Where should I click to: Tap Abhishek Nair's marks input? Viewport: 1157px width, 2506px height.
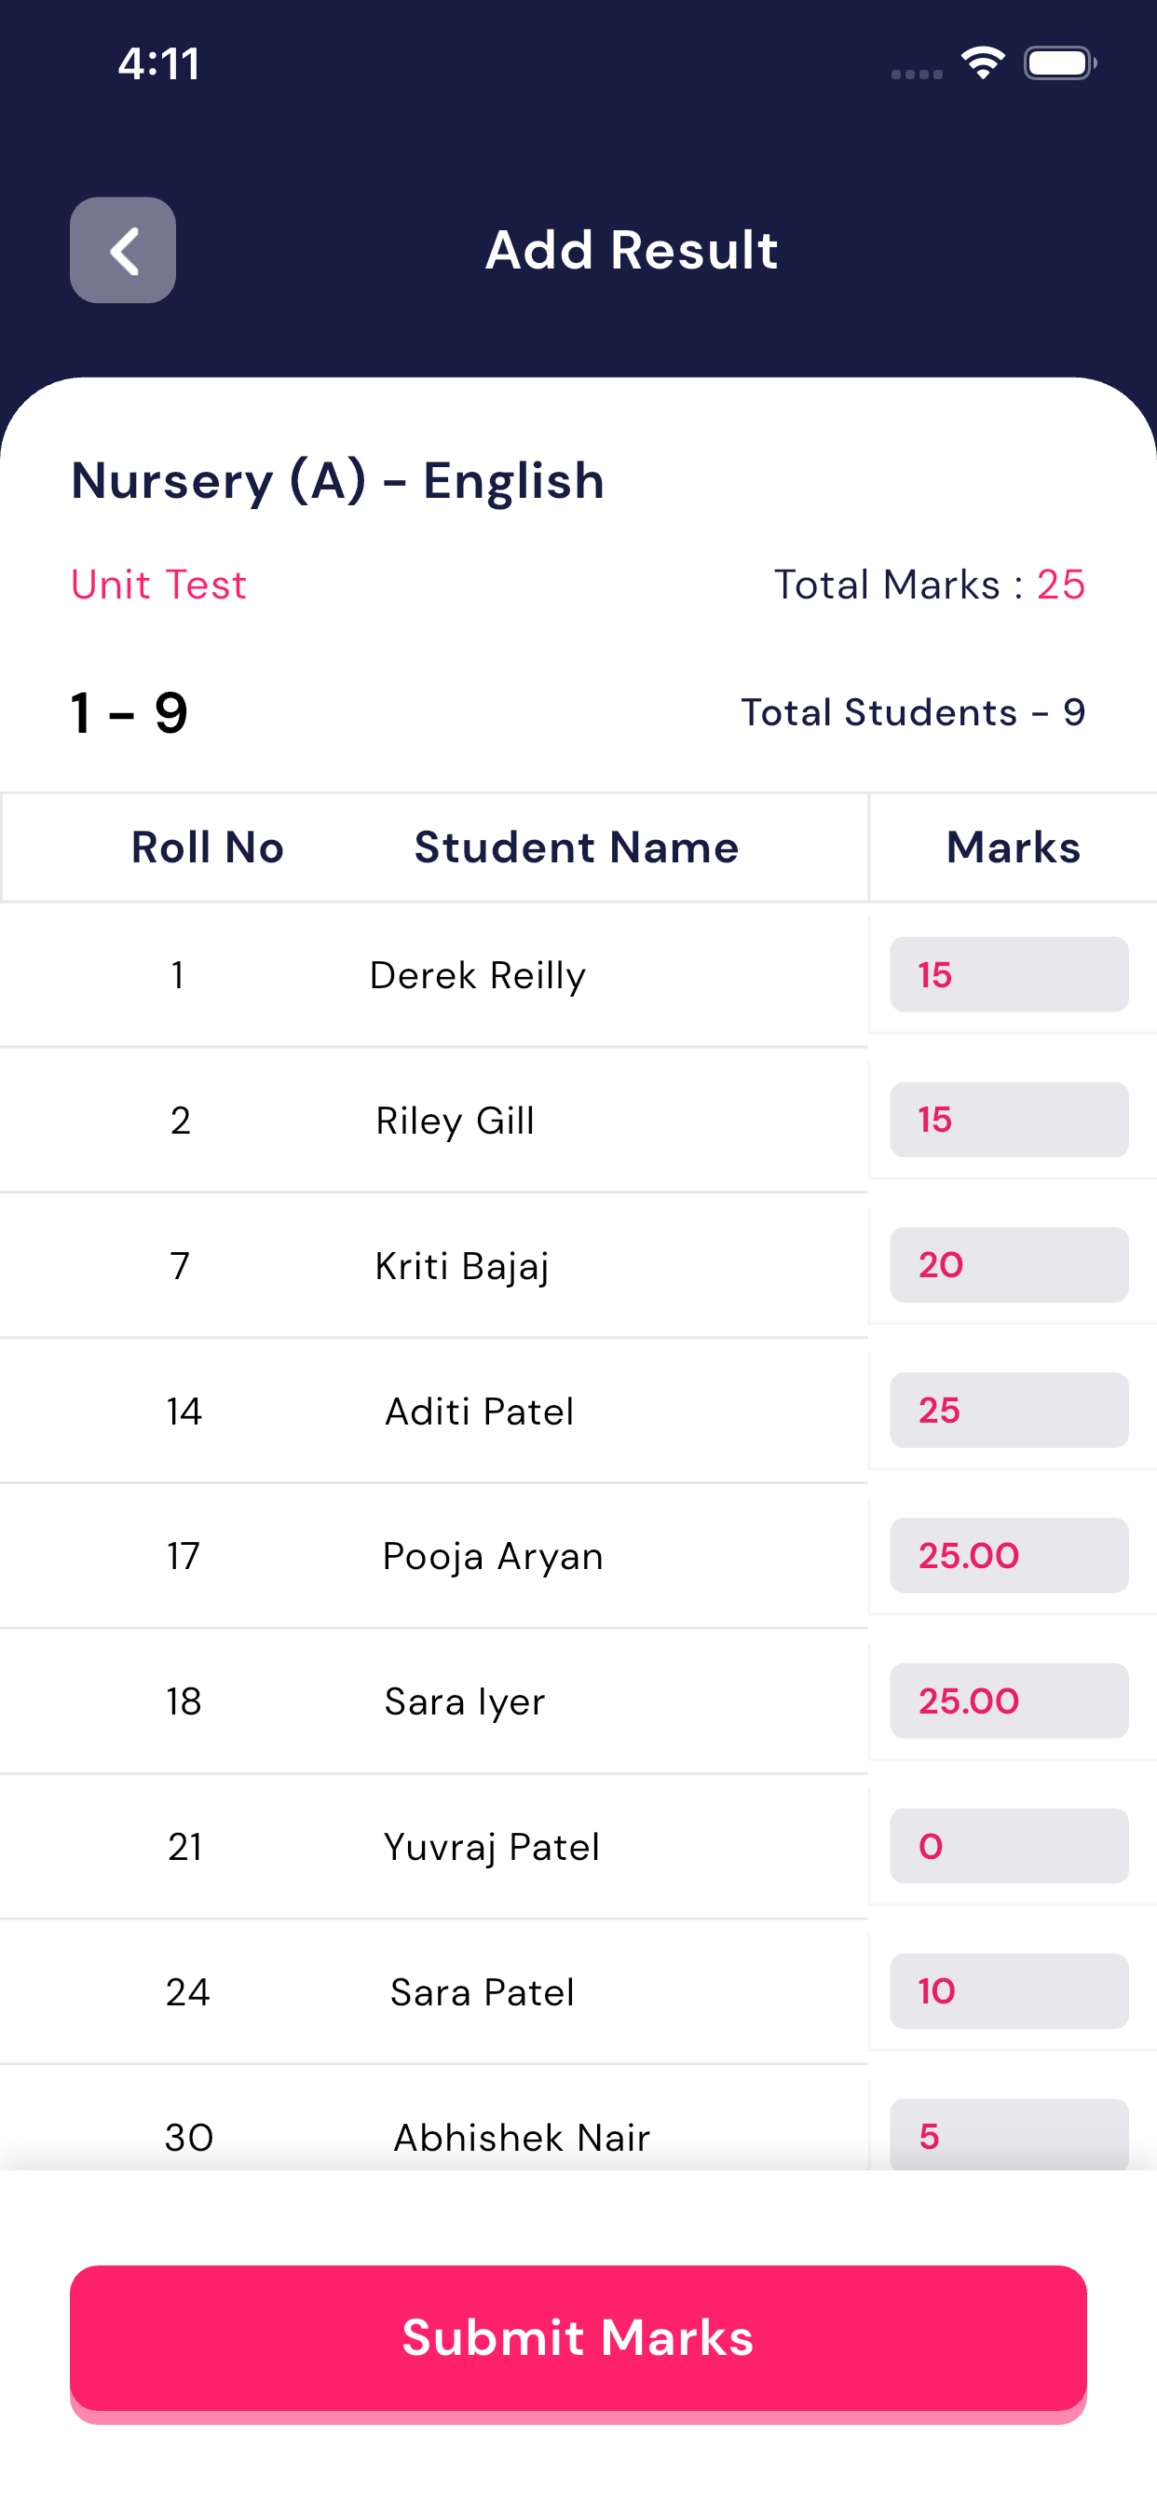click(1008, 2134)
